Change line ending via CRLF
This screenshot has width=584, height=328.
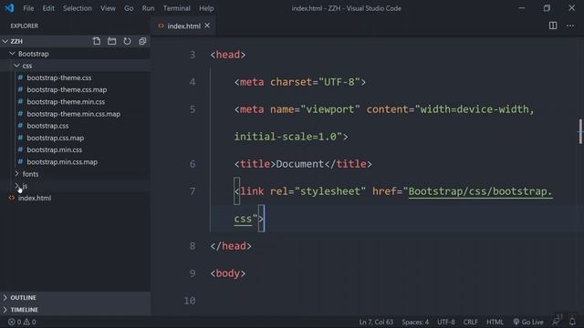click(x=470, y=322)
